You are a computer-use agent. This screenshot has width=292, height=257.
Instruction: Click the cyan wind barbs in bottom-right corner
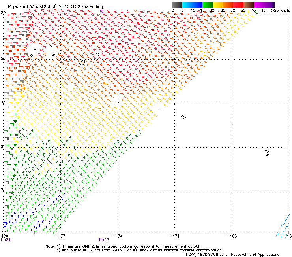point(284,226)
